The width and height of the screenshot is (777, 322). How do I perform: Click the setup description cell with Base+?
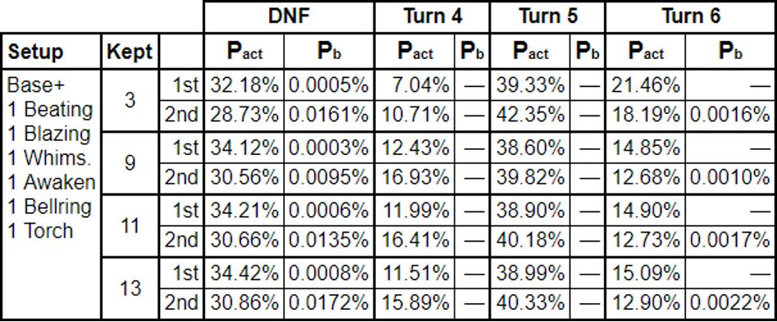52,194
